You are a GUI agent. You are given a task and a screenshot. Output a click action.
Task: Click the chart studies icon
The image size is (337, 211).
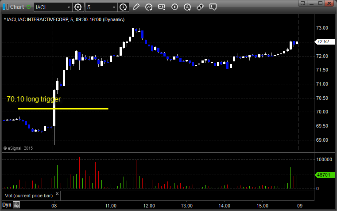click(149, 7)
